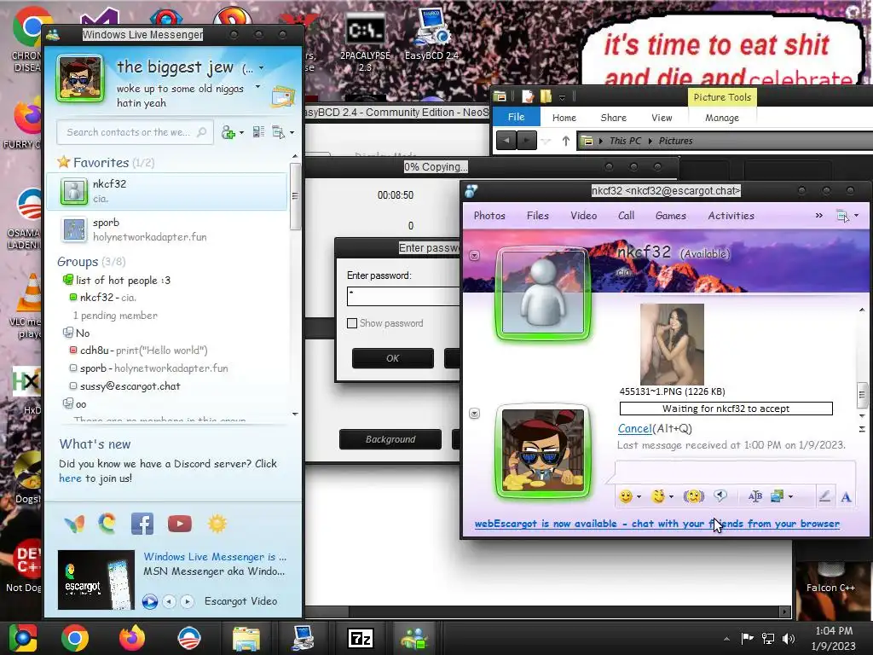Select sporb in the Favorites list

click(x=166, y=229)
